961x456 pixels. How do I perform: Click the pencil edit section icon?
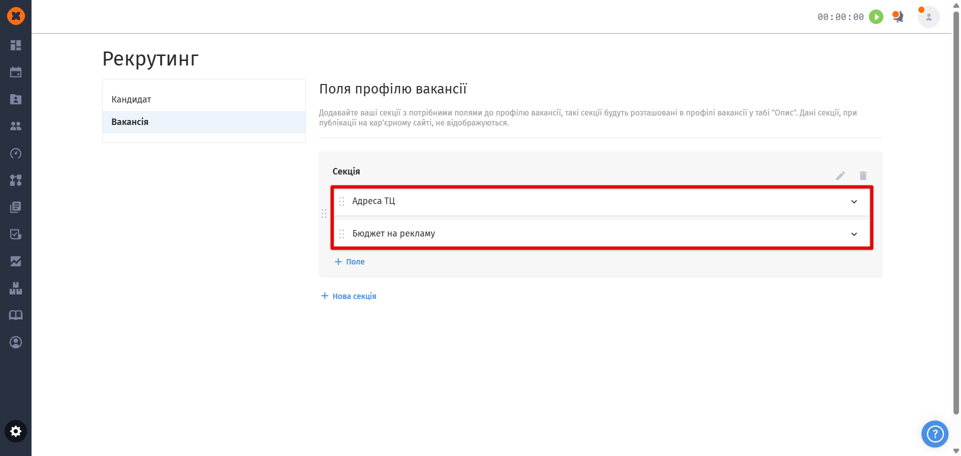pyautogui.click(x=840, y=175)
